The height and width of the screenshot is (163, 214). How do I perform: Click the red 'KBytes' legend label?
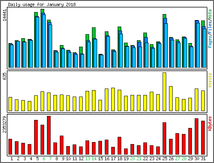click(x=210, y=124)
